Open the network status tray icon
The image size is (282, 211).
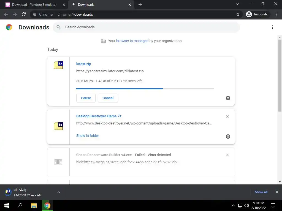(x=240, y=206)
